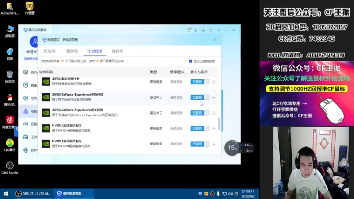Viewport: 354px width, 199px height.
Task: Open the 网易云音乐 desktop icon
Action: click(9, 122)
